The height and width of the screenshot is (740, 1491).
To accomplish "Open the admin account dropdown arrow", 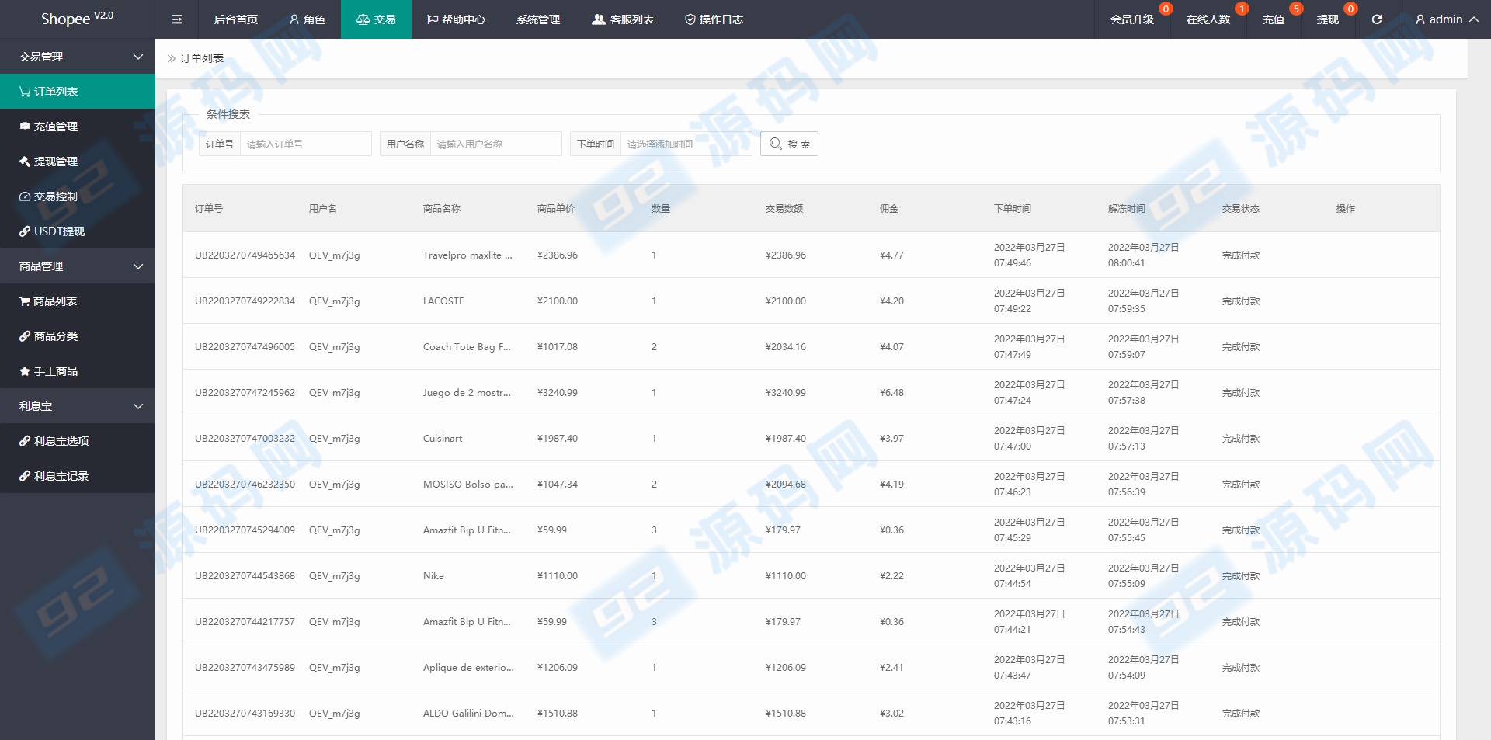I will coord(1473,19).
